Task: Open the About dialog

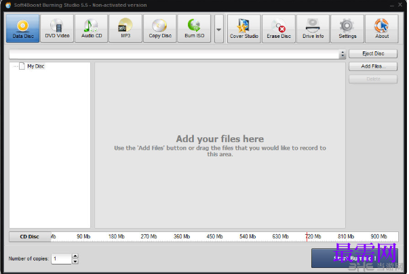Action: [382, 28]
